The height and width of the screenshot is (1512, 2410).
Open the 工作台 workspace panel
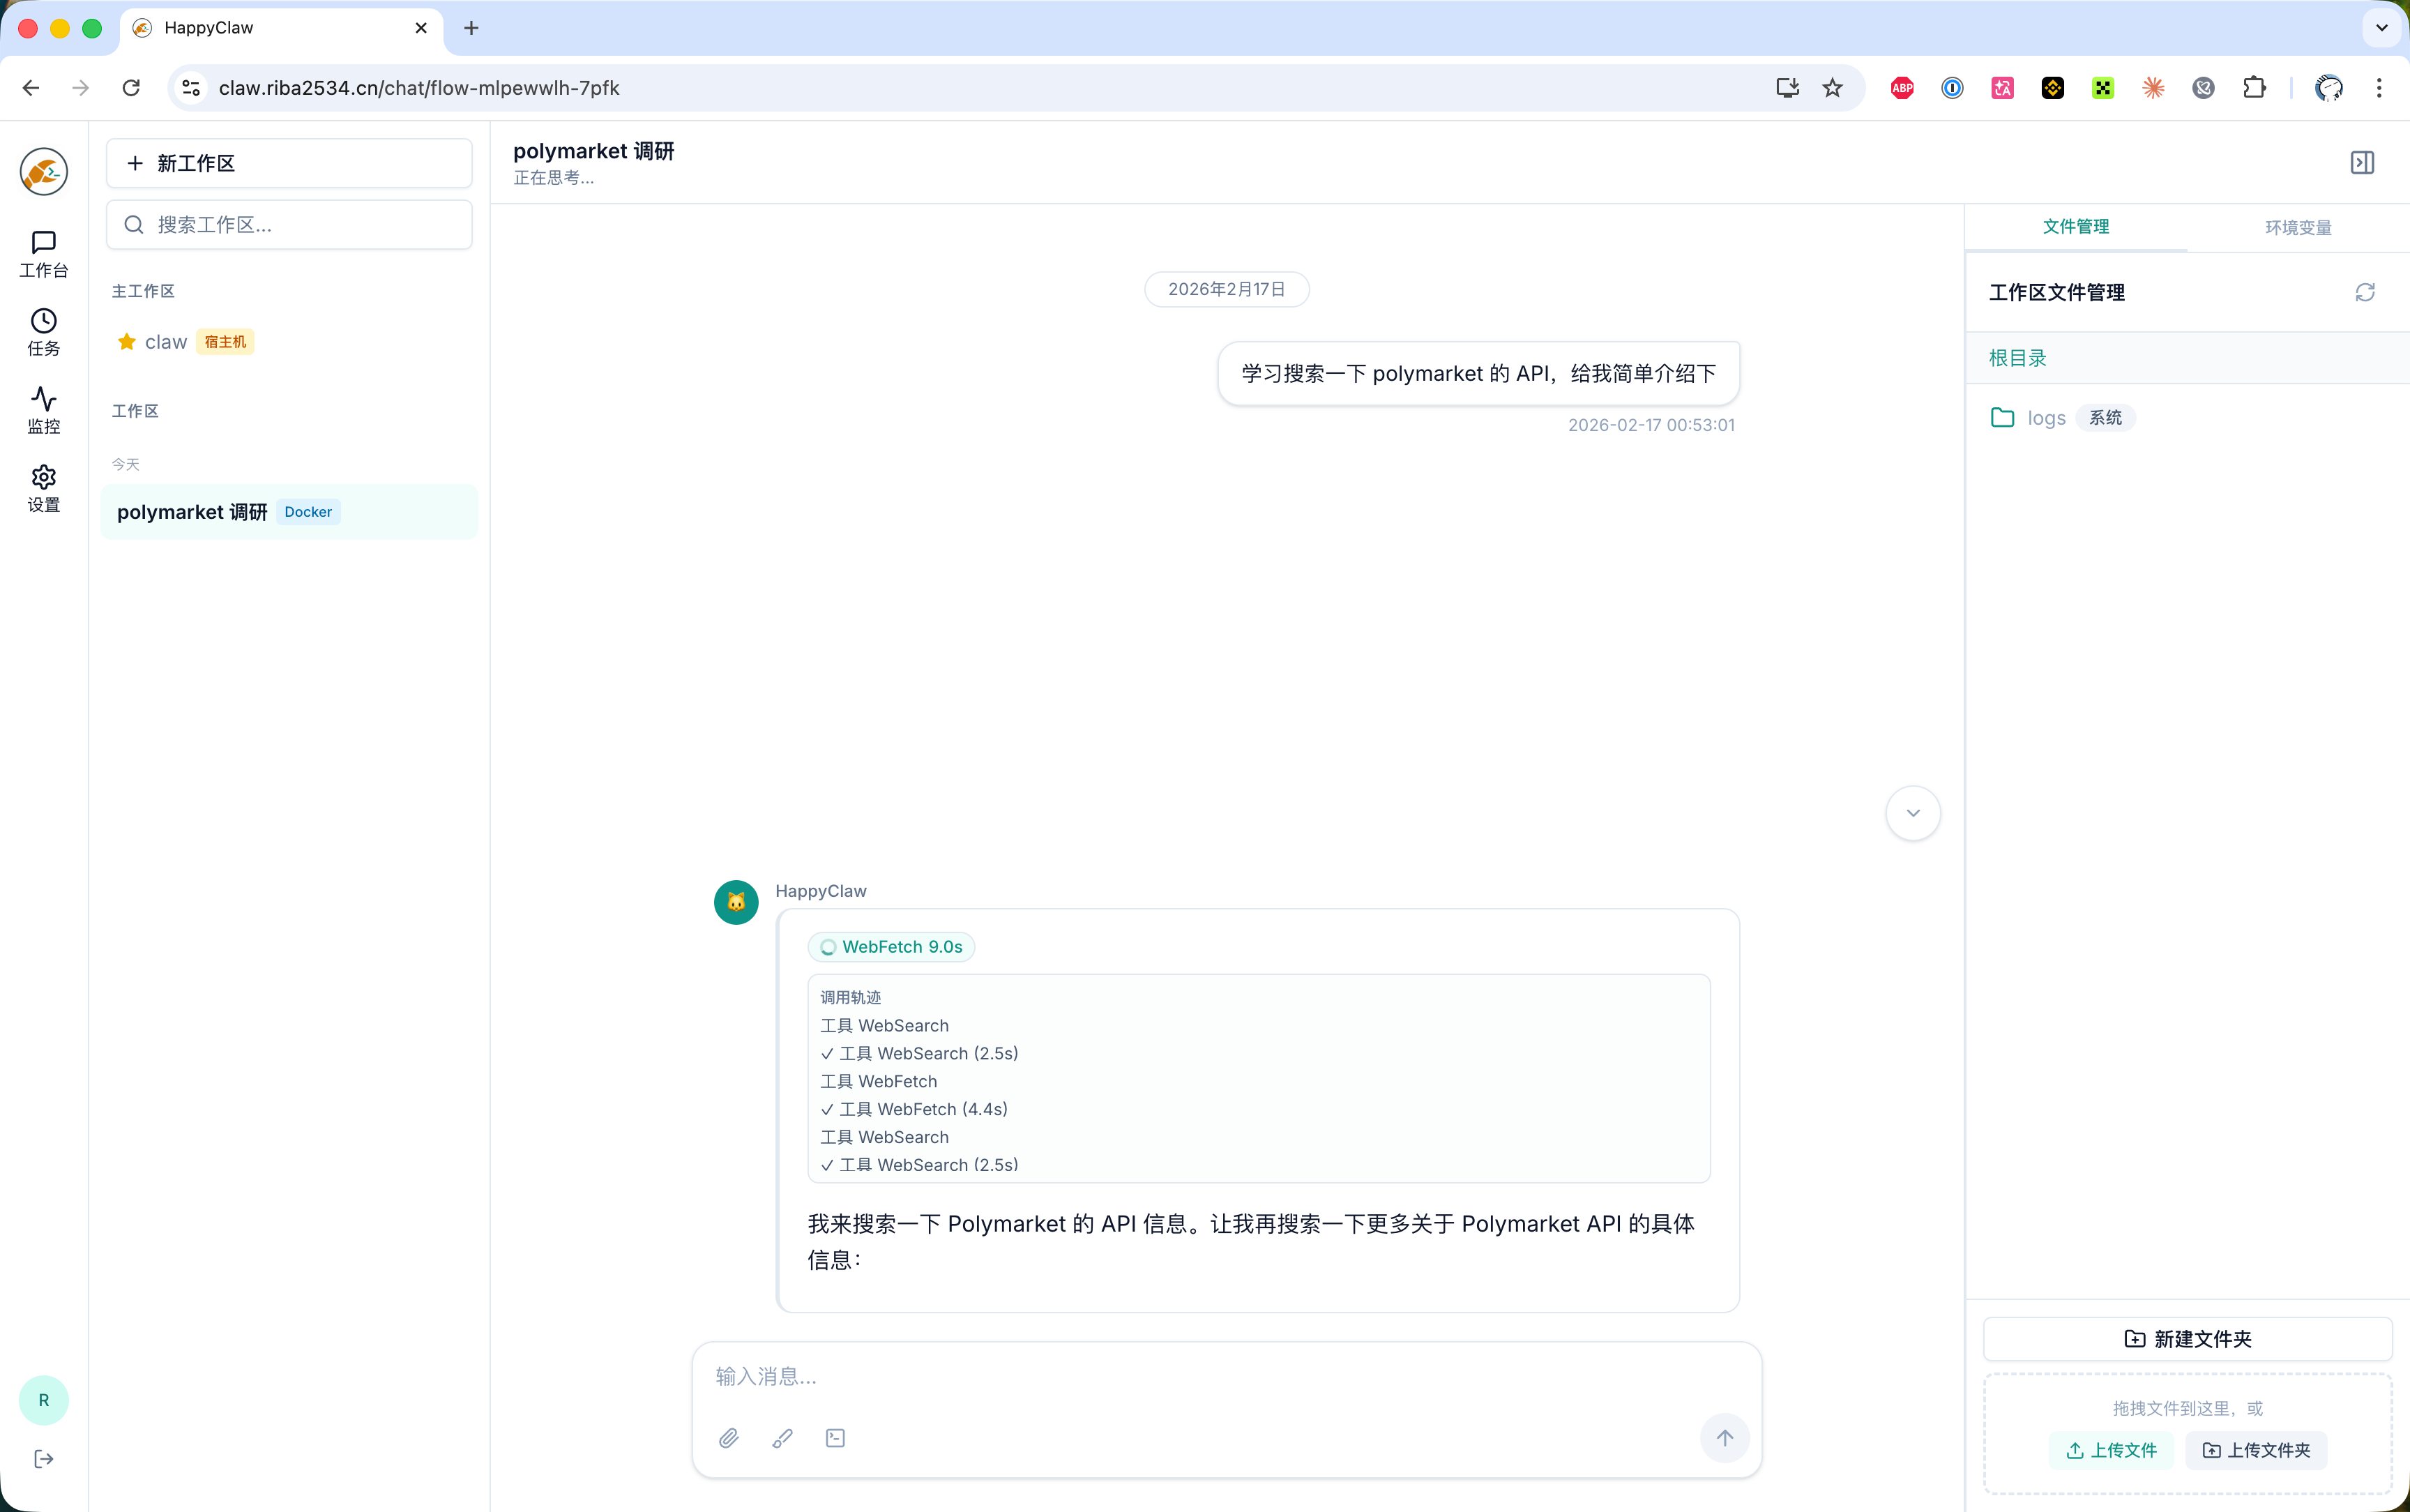(43, 252)
